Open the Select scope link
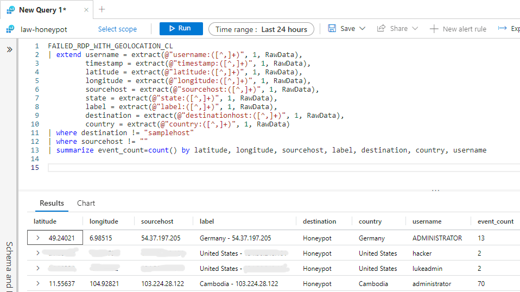Image resolution: width=520 pixels, height=292 pixels. coord(117,29)
